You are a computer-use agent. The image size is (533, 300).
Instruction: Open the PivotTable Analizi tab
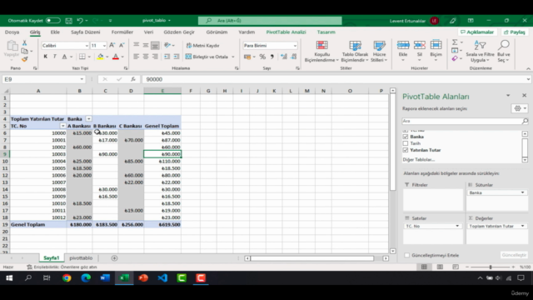(x=286, y=32)
